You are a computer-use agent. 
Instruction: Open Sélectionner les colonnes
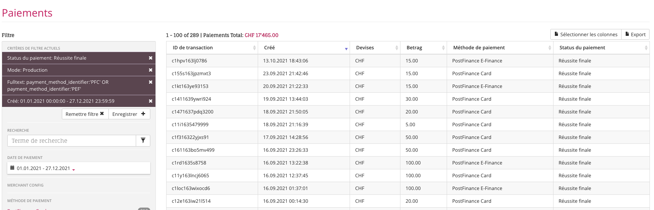(x=586, y=34)
